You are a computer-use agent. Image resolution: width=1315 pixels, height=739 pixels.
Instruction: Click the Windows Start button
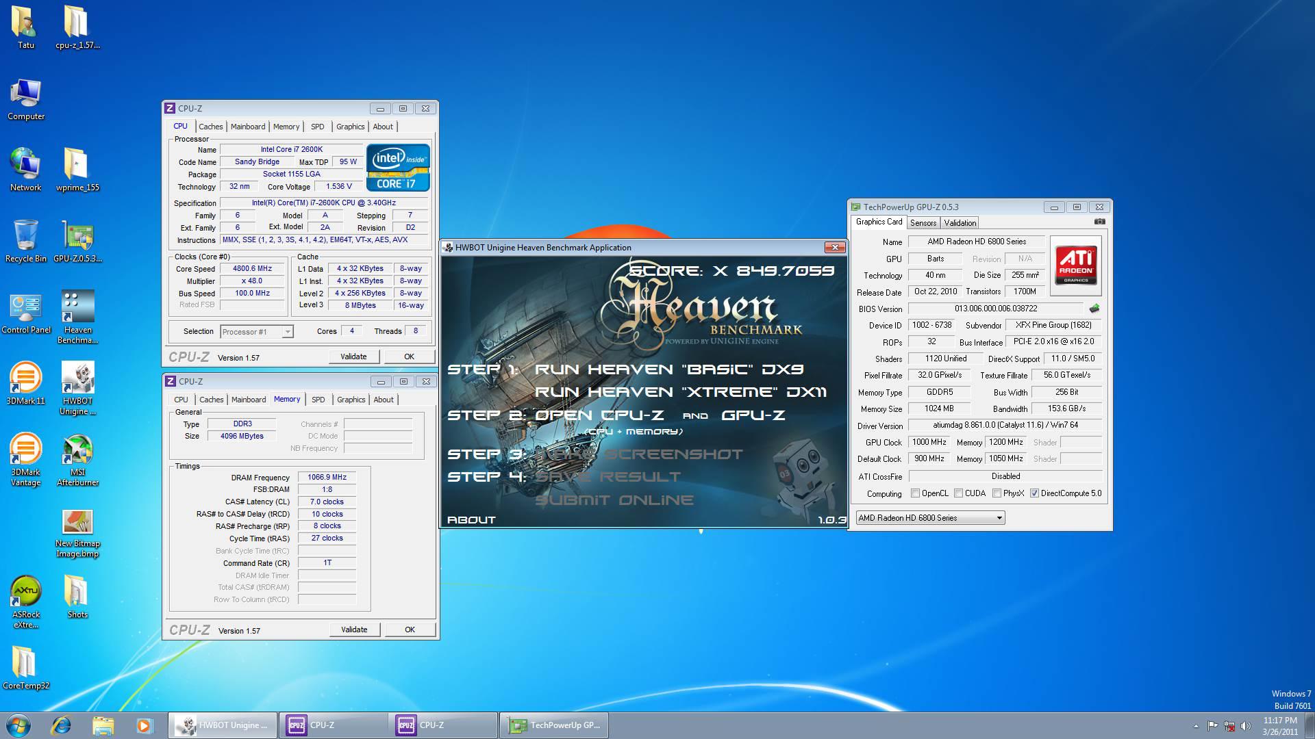pyautogui.click(x=18, y=725)
